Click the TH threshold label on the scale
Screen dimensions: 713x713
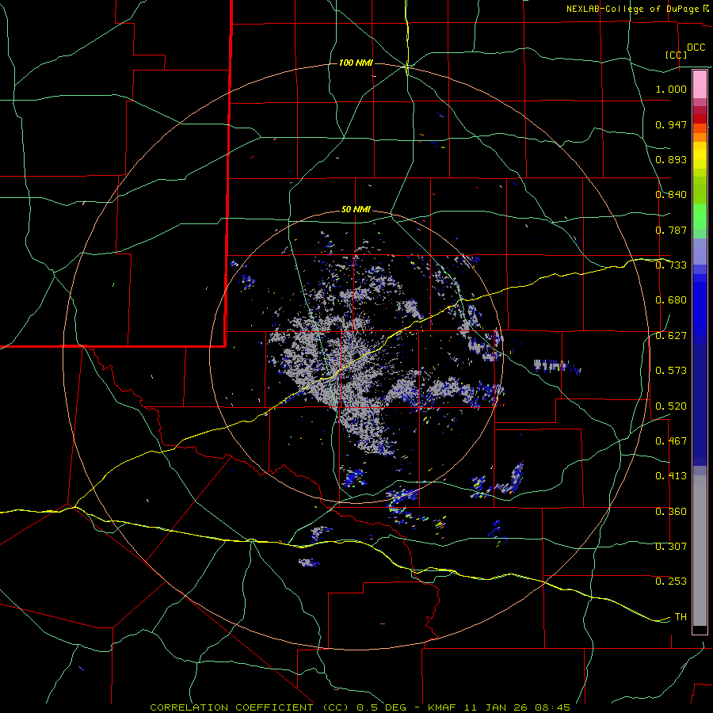tap(681, 617)
